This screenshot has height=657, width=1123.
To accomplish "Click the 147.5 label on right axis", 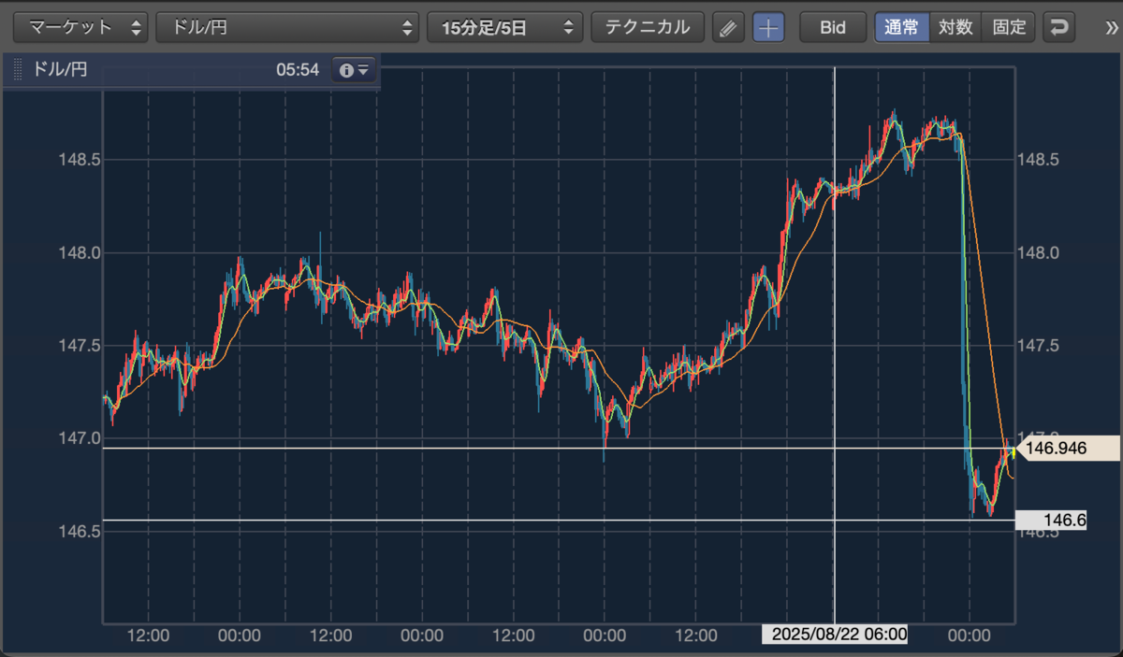I will pos(1037,346).
